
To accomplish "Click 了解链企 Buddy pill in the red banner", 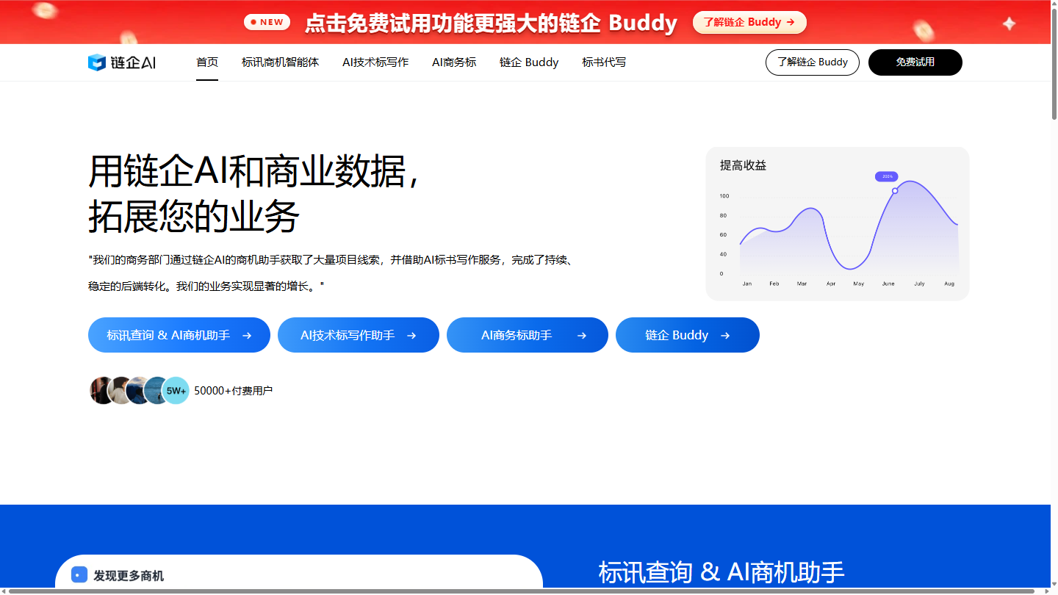I will (749, 22).
